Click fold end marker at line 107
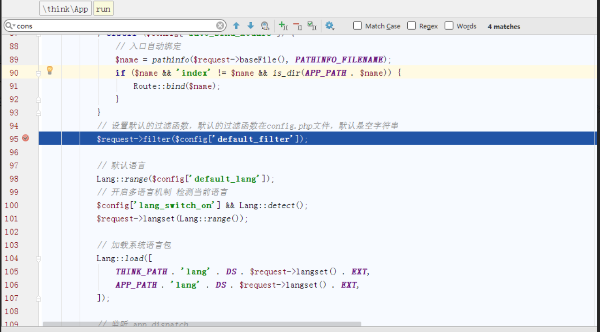The width and height of the screenshot is (600, 332). [39, 298]
